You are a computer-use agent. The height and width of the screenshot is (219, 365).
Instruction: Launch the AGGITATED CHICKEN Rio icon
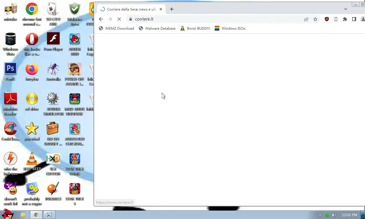coord(75,134)
